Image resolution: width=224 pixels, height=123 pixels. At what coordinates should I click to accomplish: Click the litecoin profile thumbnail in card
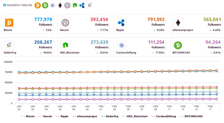point(65,23)
